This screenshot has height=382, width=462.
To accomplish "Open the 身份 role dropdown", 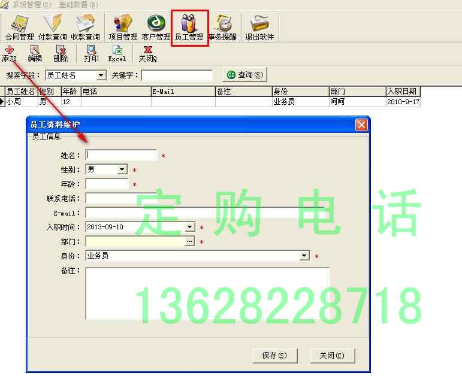I will (x=304, y=256).
